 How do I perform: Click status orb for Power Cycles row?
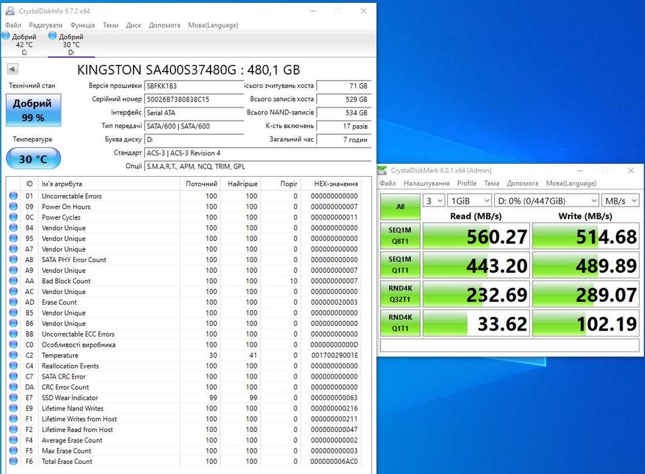(x=14, y=217)
